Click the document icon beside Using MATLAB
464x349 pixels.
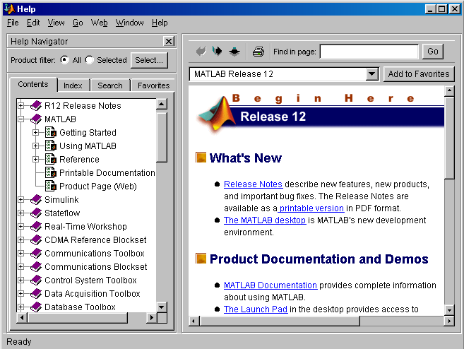coord(51,146)
